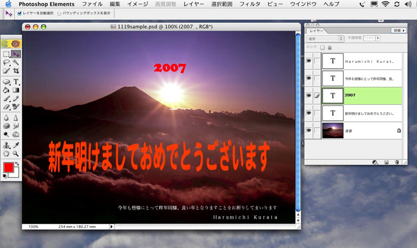This screenshot has width=417, height=248.
Task: Select the Zoom magnifier tool
Action: pos(16,154)
